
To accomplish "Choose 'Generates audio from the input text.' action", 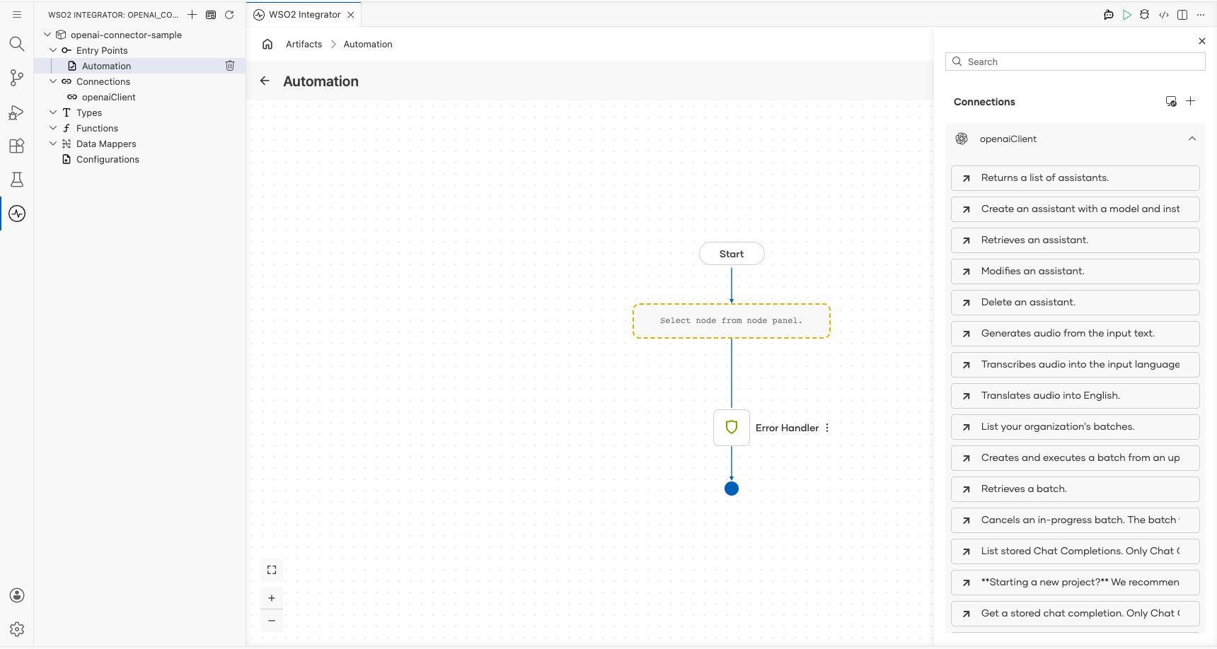I will (1075, 334).
